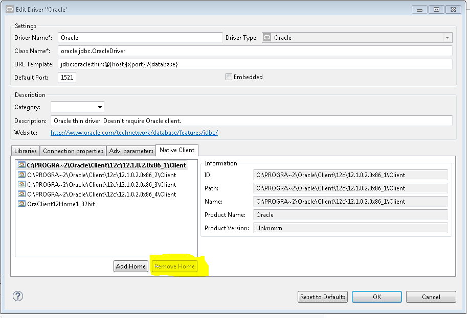
Task: Click the dialog title bar driver icon
Action: coord(10,9)
